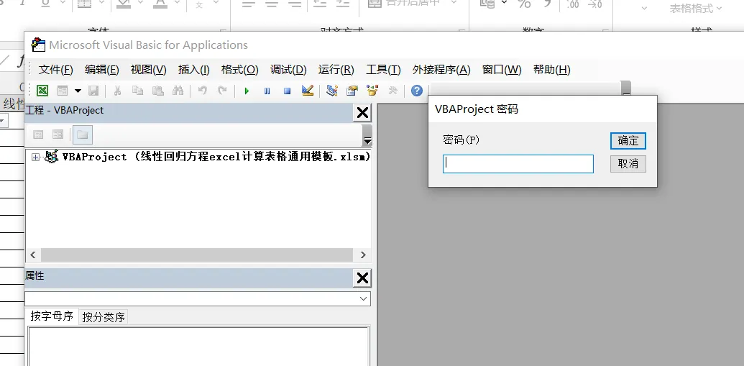Open the 格式(O) menu
This screenshot has width=744, height=366.
pyautogui.click(x=239, y=70)
